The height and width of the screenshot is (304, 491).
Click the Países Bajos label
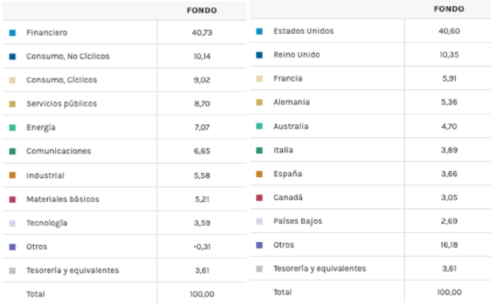(x=297, y=221)
